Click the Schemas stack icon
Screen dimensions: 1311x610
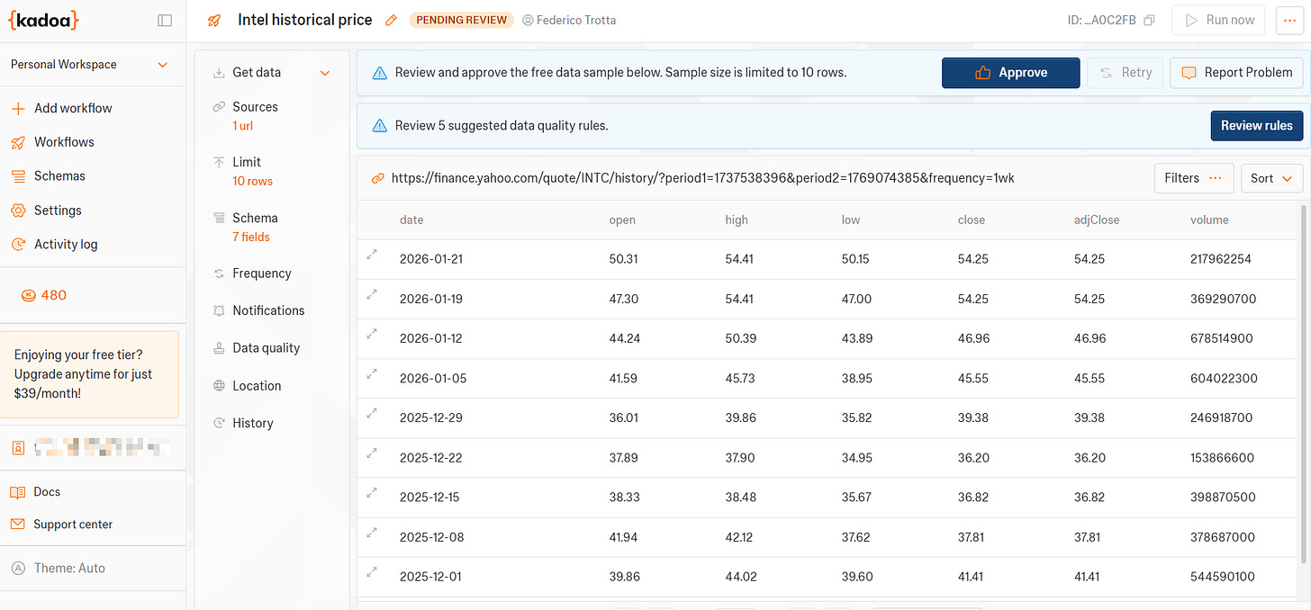[17, 176]
